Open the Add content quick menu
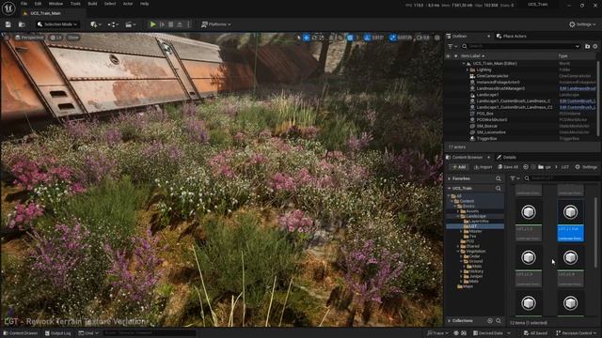This screenshot has width=602, height=338. [x=96, y=24]
